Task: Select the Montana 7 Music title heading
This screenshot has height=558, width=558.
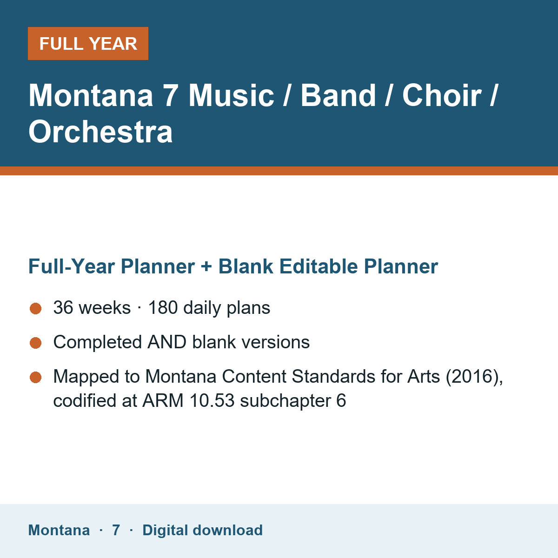Action: pos(263,113)
